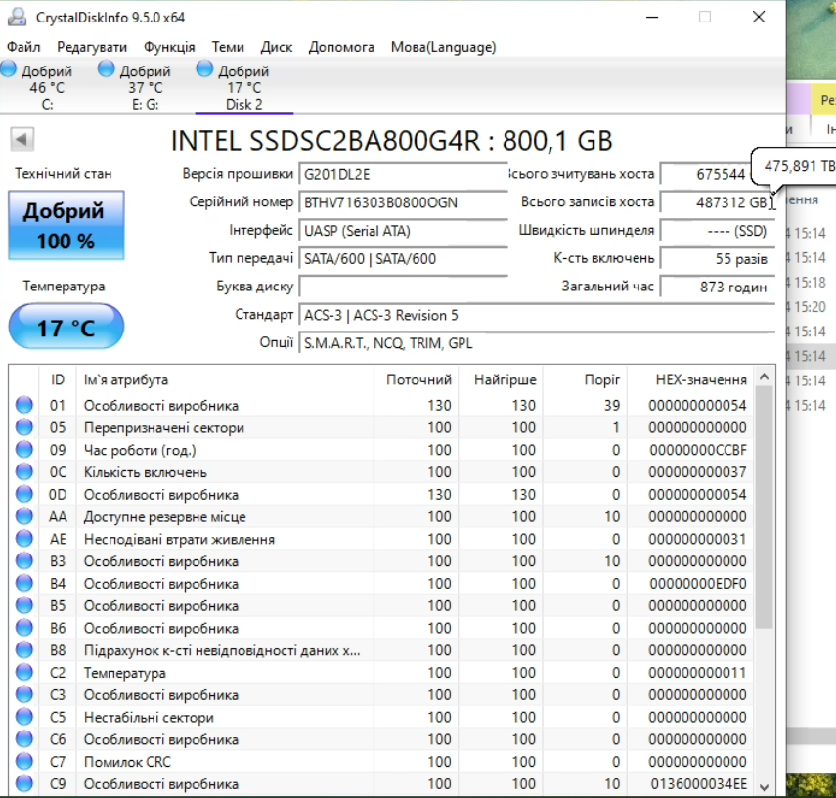Viewport: 836px width, 798px height.
Task: Open the Файл menu
Action: pos(23,47)
